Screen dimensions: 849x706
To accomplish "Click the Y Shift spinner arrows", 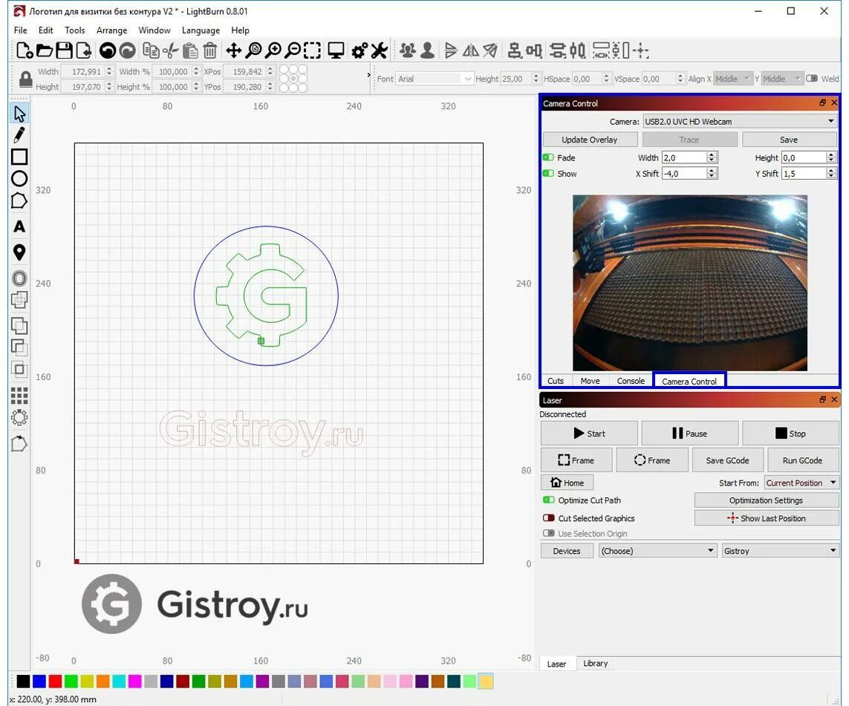I will [x=831, y=173].
